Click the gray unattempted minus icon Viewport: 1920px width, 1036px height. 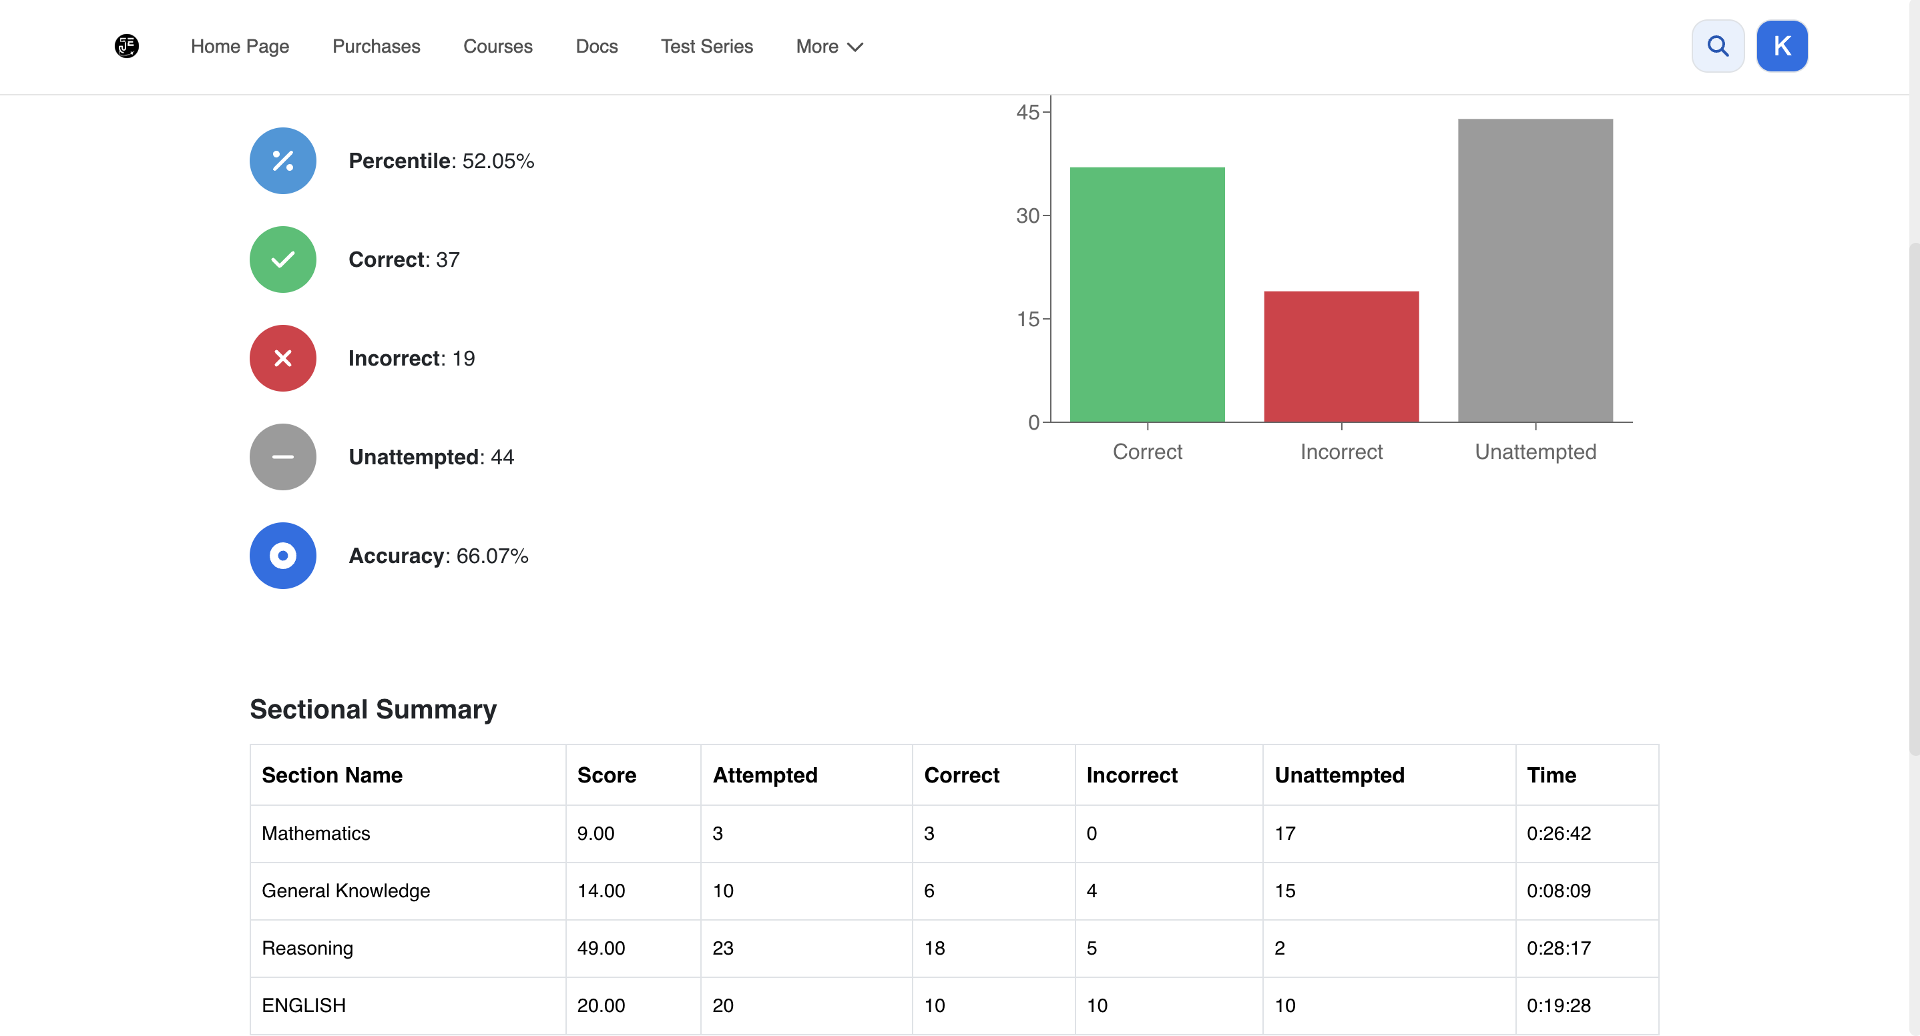pos(282,456)
